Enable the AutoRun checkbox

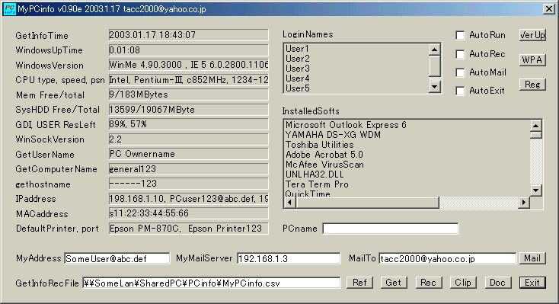[x=460, y=35]
